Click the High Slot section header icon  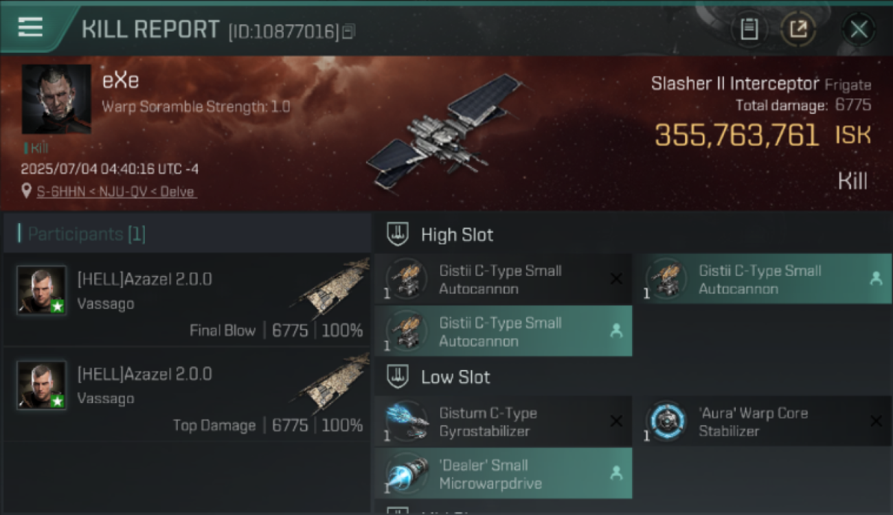coord(398,234)
